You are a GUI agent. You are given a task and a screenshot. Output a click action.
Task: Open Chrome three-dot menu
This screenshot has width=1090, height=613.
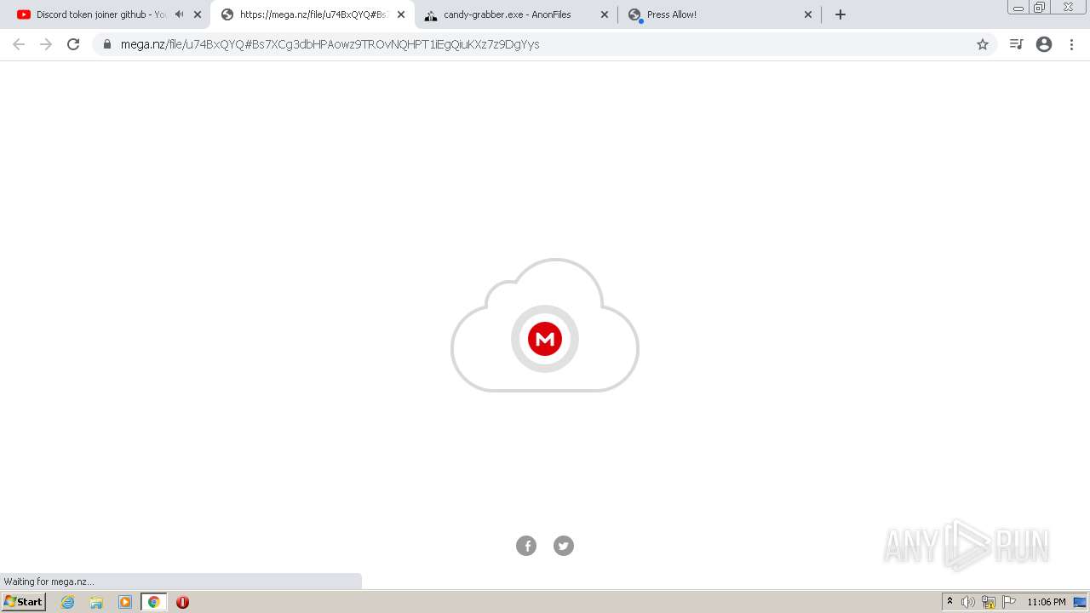point(1072,44)
